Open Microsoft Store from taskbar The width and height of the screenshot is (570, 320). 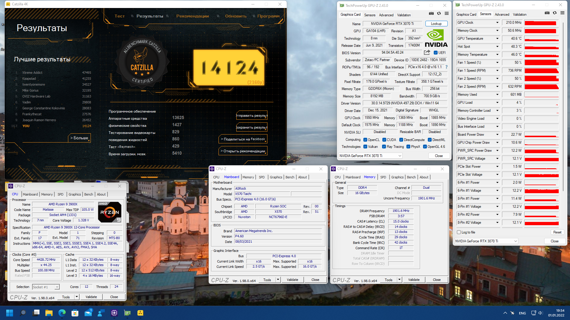point(75,313)
